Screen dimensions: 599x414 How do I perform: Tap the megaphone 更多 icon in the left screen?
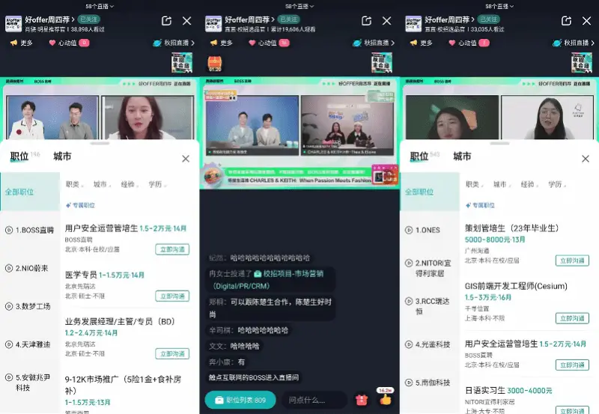pos(22,43)
